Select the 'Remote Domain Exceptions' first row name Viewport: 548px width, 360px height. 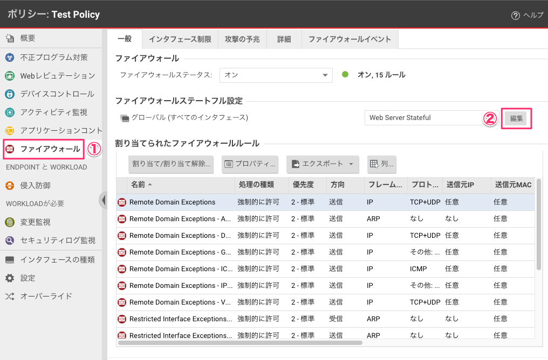click(x=172, y=202)
